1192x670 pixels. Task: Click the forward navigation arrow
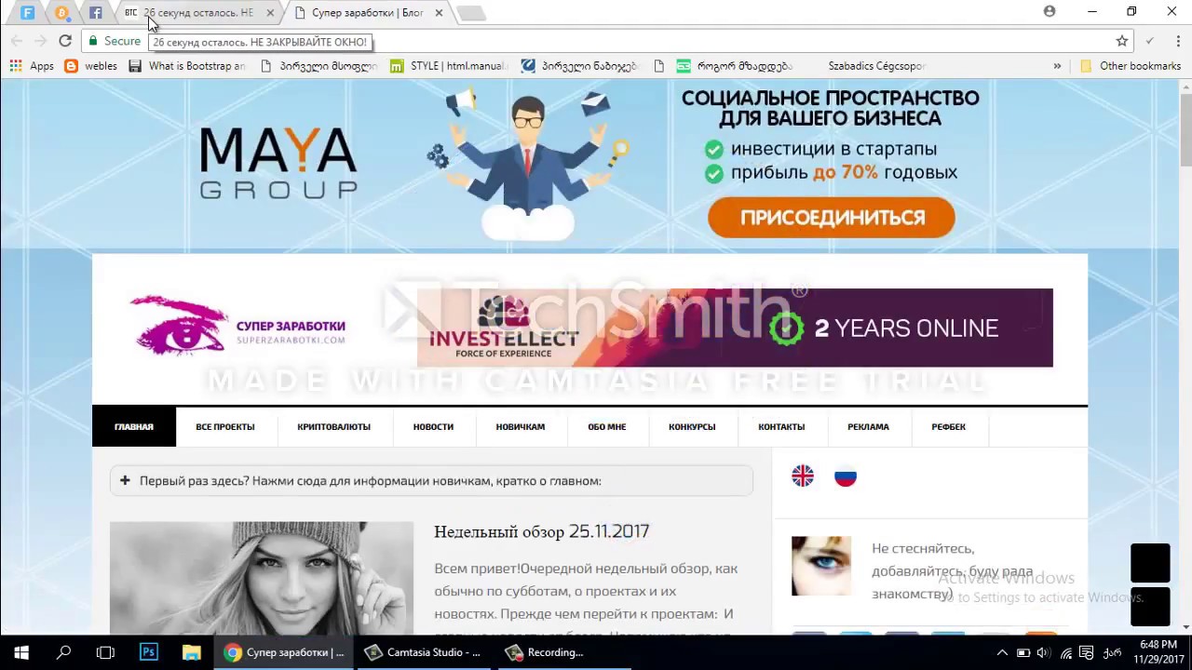40,41
